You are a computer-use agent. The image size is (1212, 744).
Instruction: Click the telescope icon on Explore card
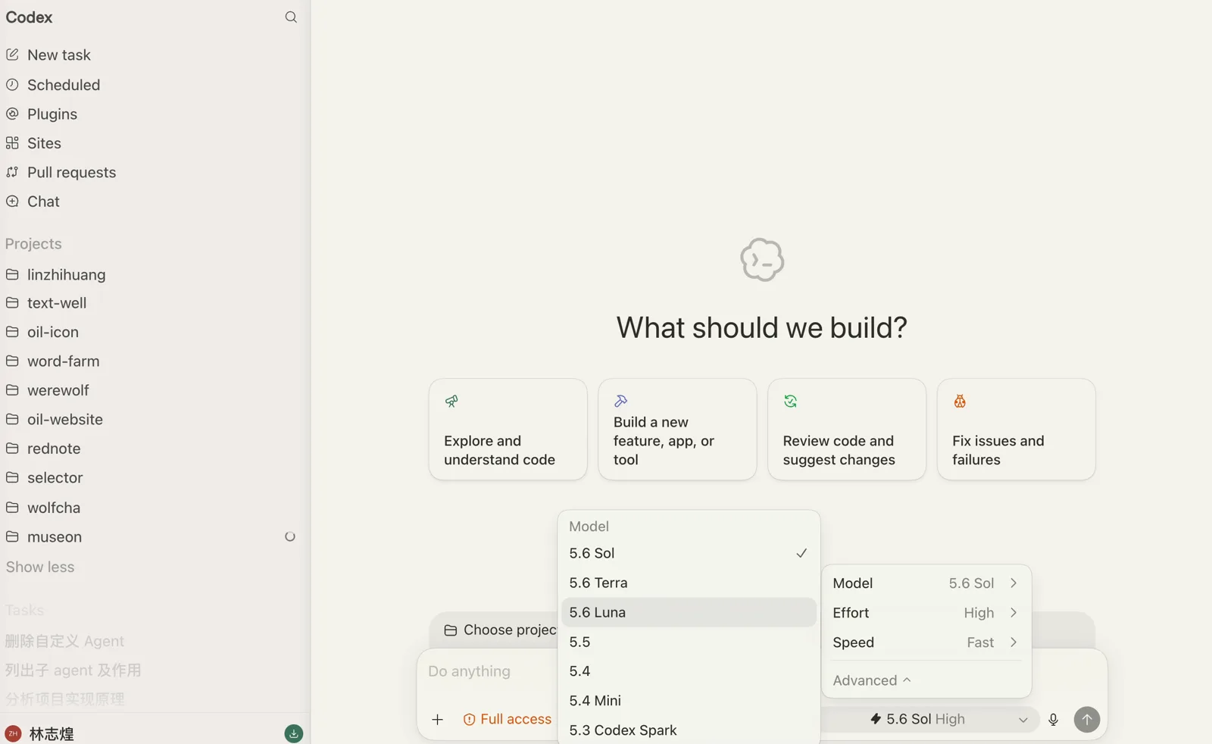tap(451, 401)
